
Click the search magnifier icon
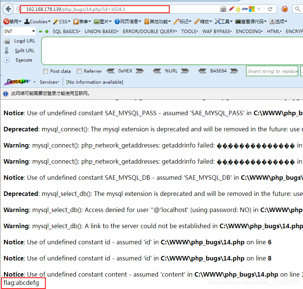coord(298,9)
